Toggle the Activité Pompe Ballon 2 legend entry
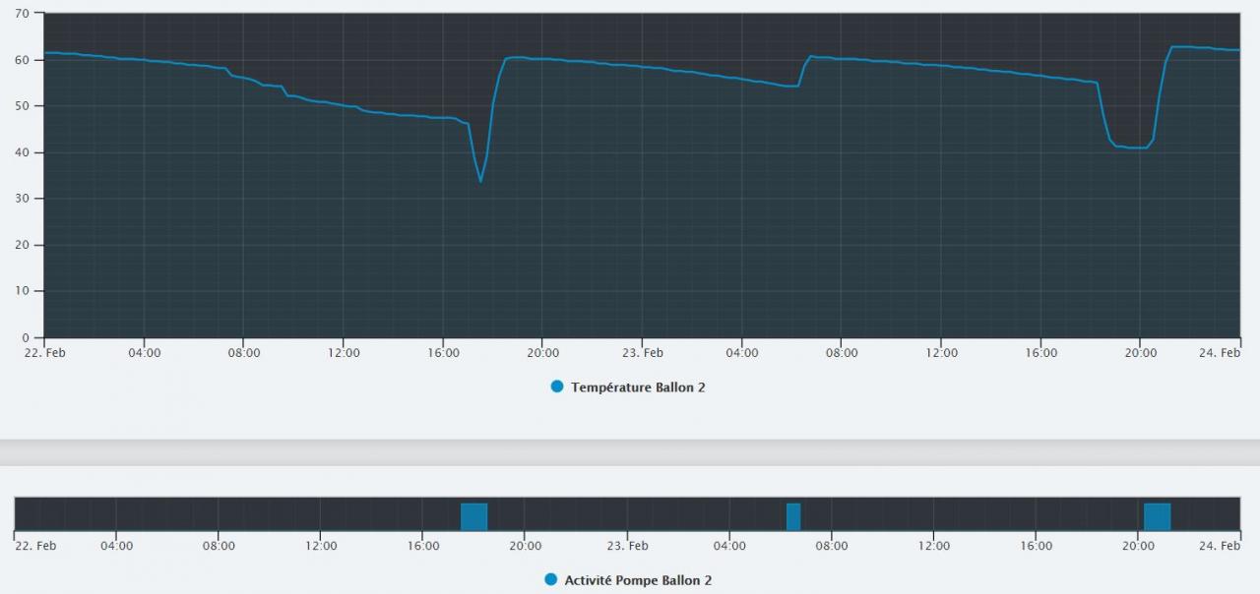1260x594 pixels. (628, 580)
